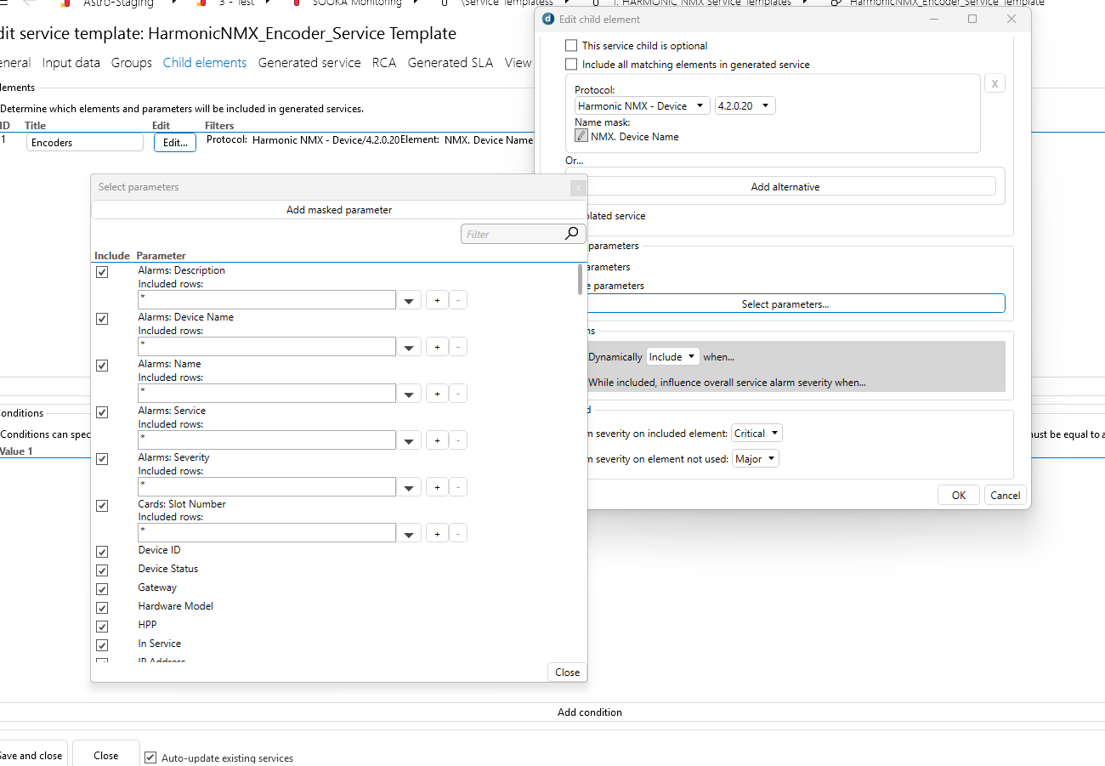This screenshot has height=766, width=1105.
Task: Close the Select parameters panel with its x
Action: pos(578,188)
